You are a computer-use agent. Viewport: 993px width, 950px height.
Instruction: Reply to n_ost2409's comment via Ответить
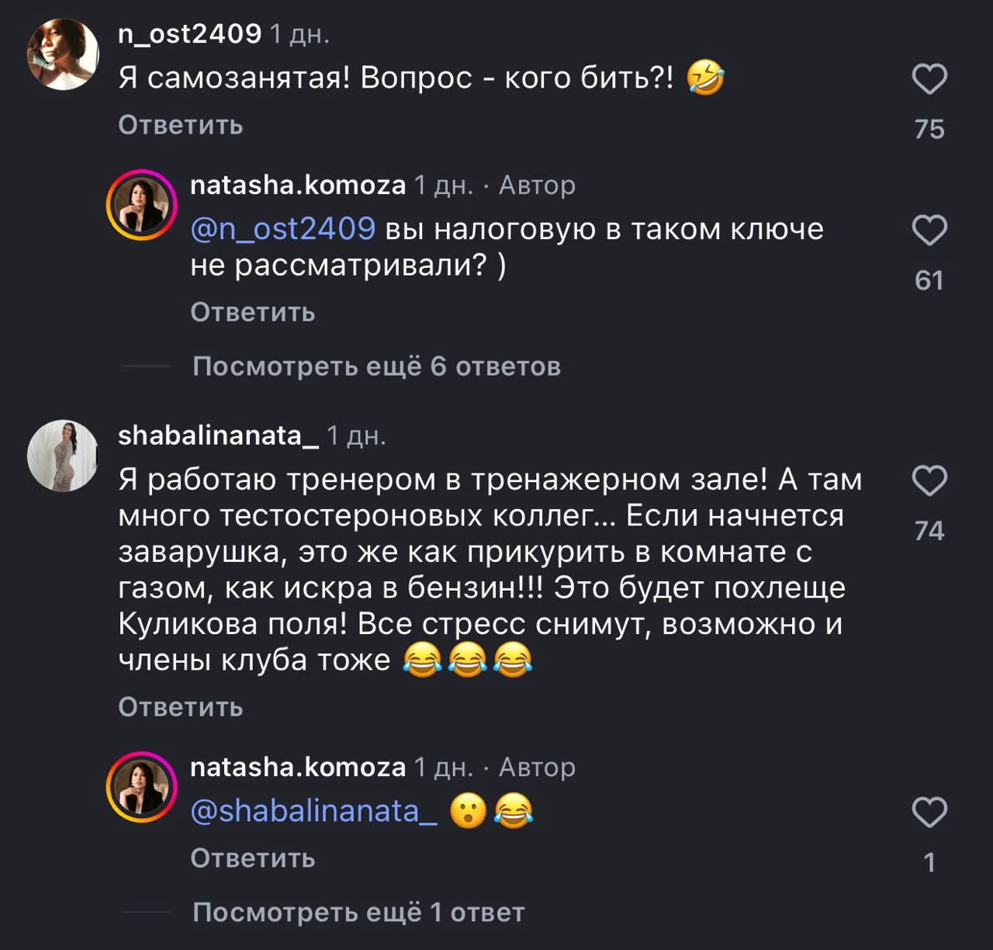pos(180,125)
